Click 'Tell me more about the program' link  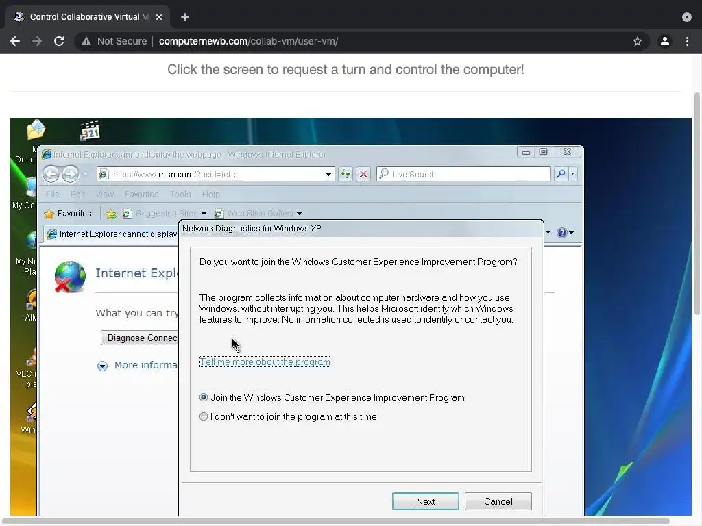(x=265, y=362)
